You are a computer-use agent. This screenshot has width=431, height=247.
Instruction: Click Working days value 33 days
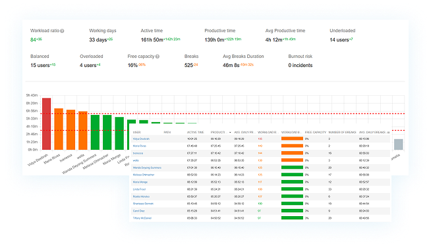coord(98,40)
